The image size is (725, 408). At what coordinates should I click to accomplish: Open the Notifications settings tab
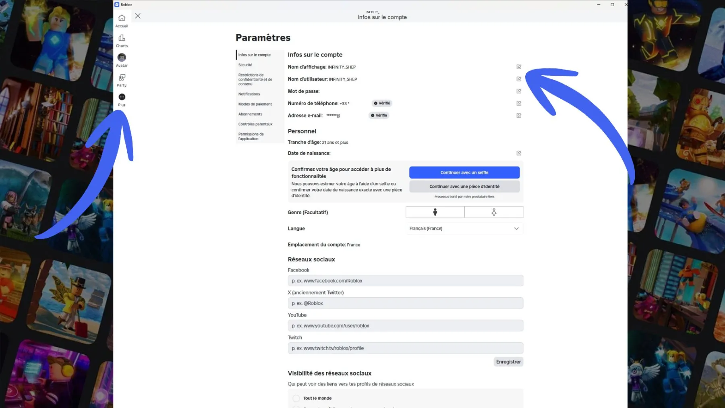(x=249, y=94)
